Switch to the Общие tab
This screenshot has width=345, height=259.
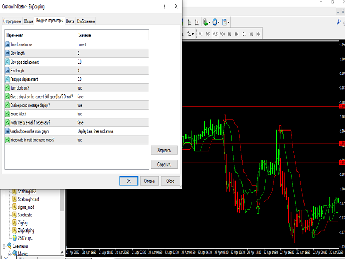[29, 22]
